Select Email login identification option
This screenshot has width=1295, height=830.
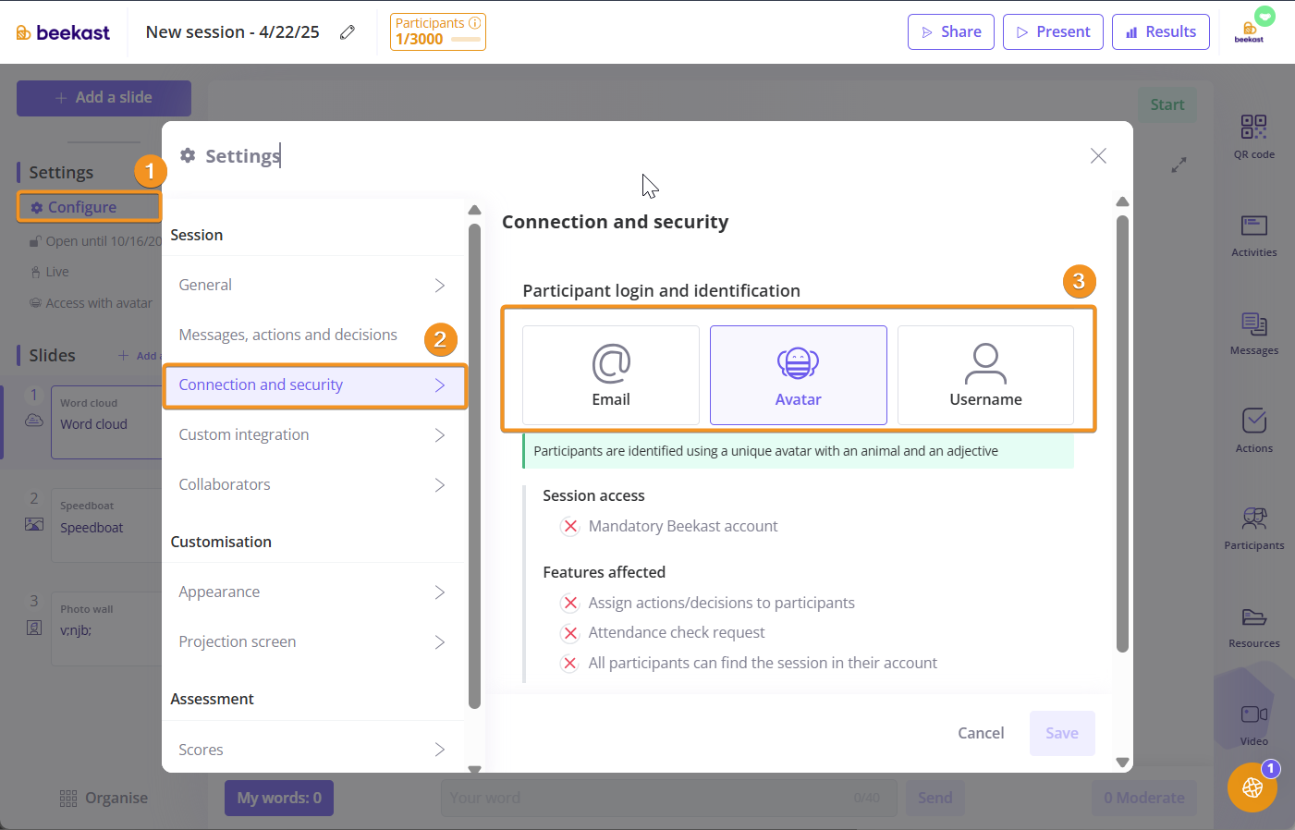(611, 375)
